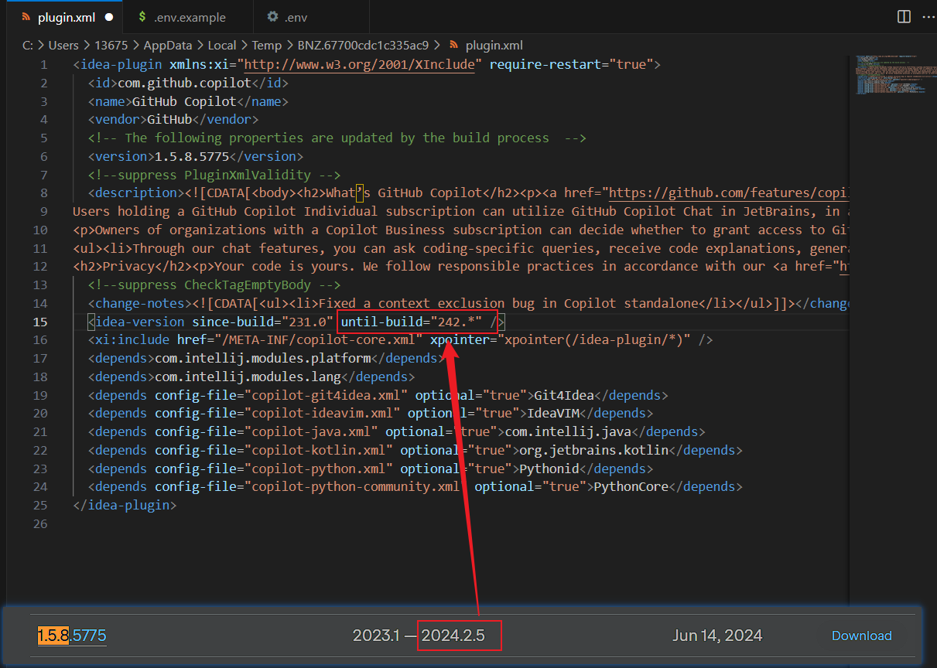Click line number 1 in the gutter

(x=44, y=65)
